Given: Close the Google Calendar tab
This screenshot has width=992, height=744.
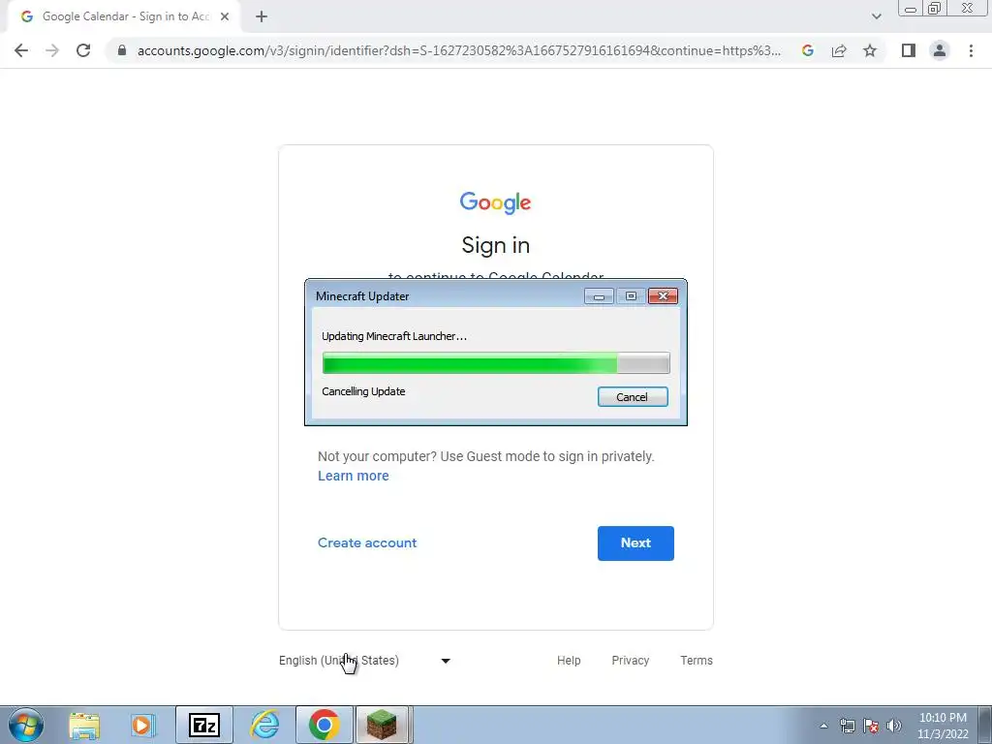Looking at the screenshot, I should pos(225,16).
